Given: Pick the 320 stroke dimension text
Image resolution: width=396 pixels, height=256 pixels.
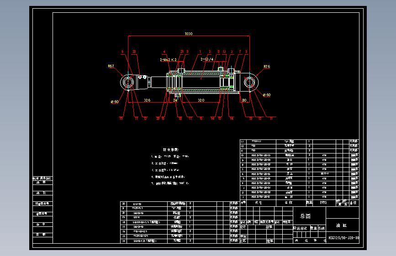Looking at the screenshot, I should (x=201, y=100).
